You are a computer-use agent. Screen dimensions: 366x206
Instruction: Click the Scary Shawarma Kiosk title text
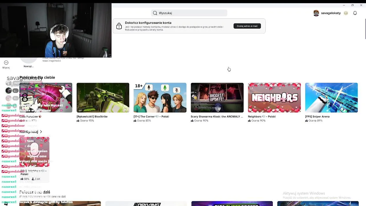[217, 116]
